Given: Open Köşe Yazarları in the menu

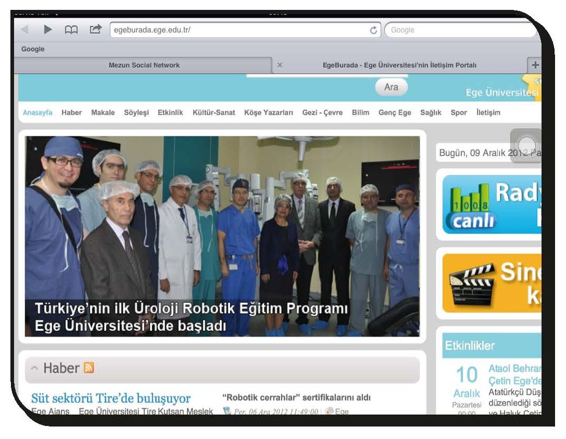Looking at the screenshot, I should [x=269, y=112].
